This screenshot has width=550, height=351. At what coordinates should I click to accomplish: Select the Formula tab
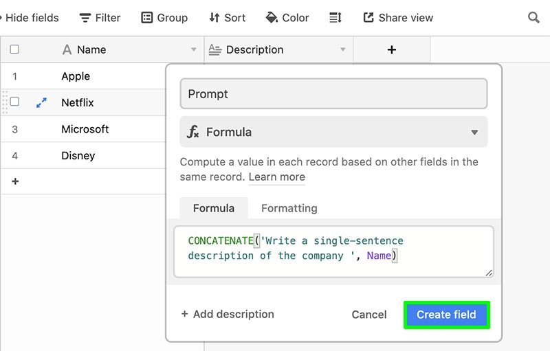[x=214, y=208]
